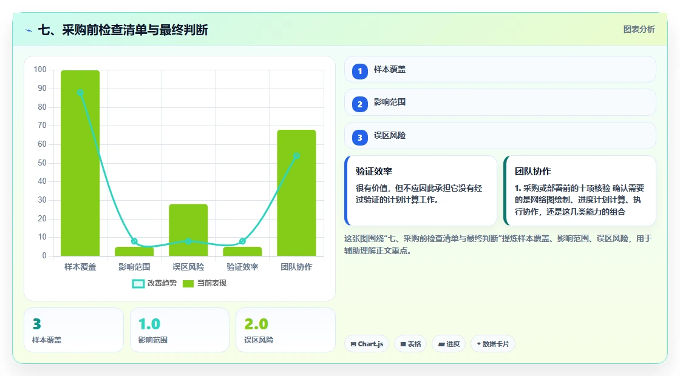This screenshot has width=680, height=376.
Task: Click the 团队协作 bar in chart
Action: point(297,193)
